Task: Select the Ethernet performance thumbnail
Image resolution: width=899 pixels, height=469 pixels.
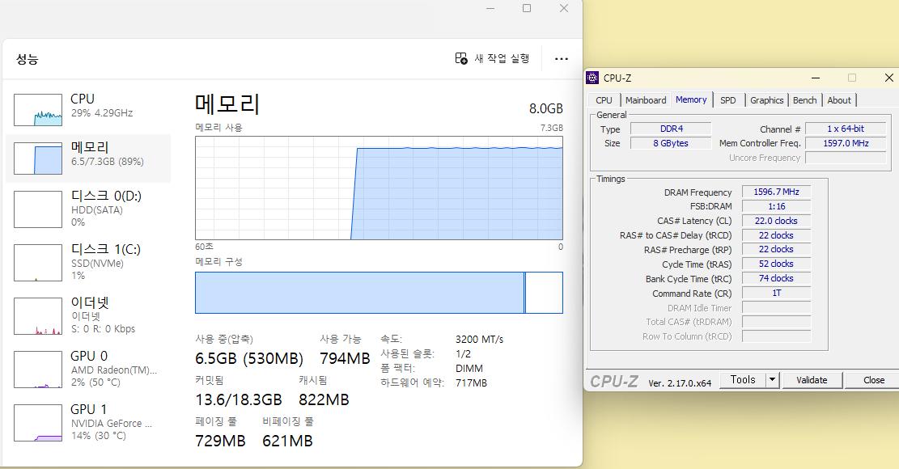Action: 38,316
